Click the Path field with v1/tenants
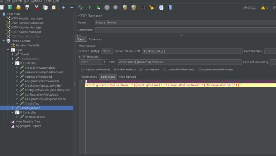 click(179, 62)
